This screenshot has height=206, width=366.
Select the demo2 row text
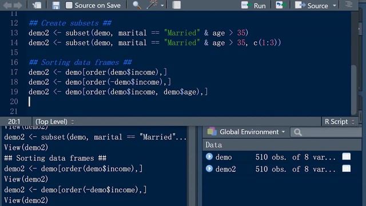[x=225, y=169]
